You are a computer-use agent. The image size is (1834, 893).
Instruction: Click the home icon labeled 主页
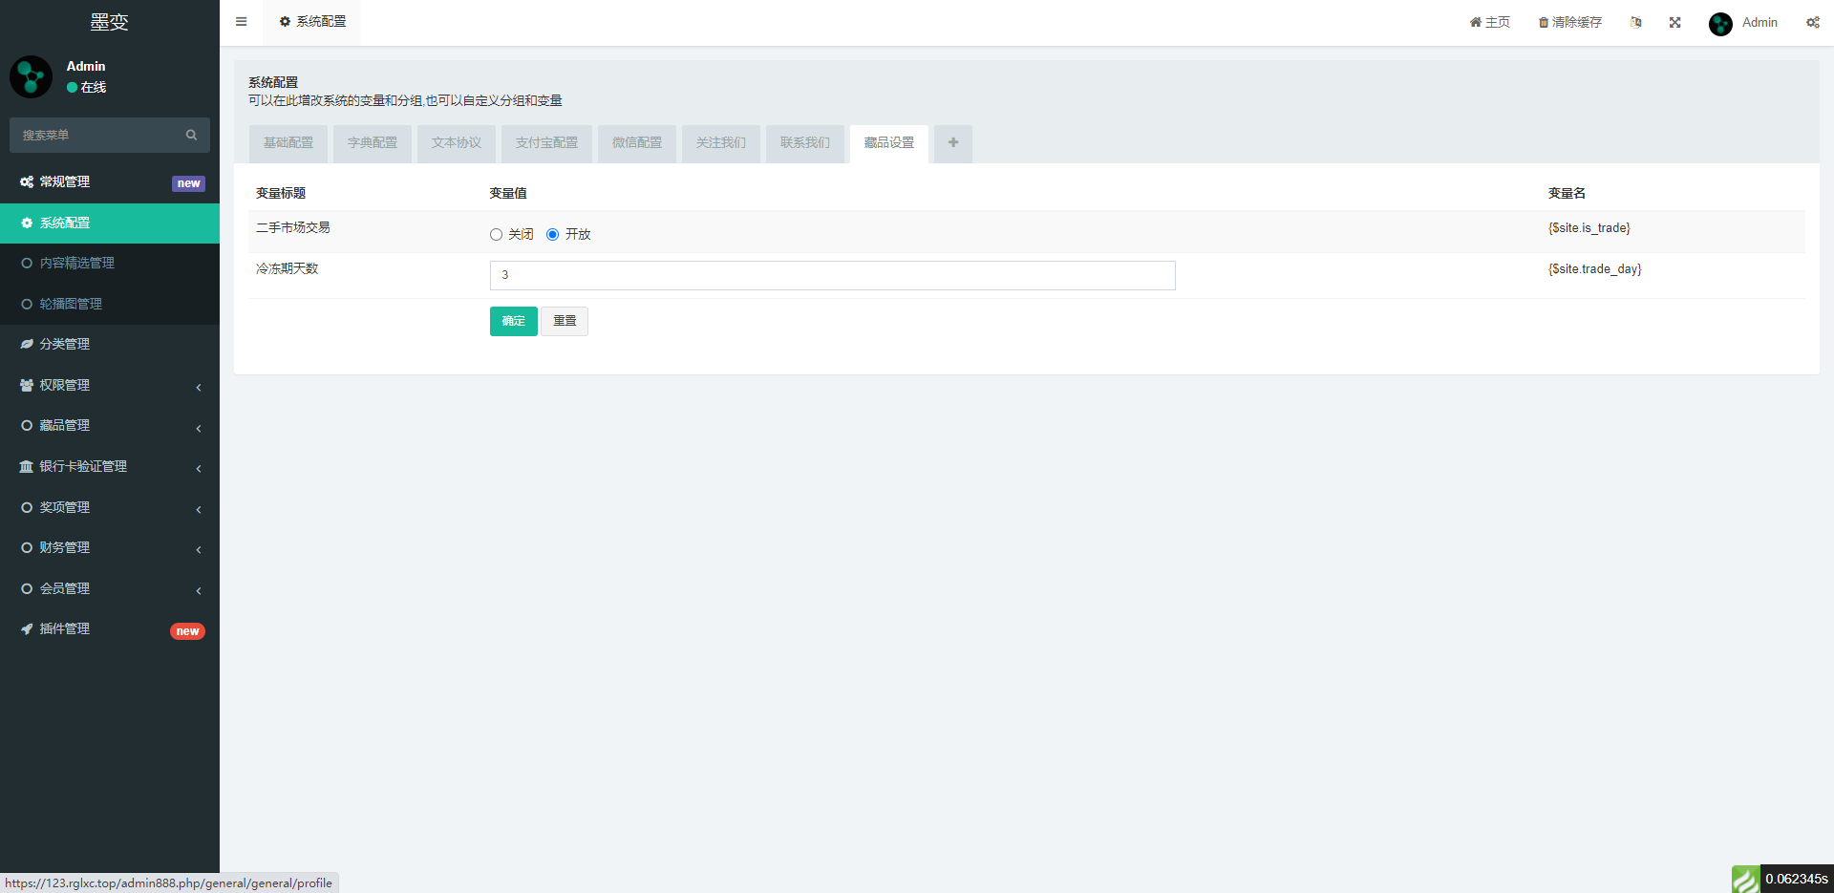[1476, 22]
